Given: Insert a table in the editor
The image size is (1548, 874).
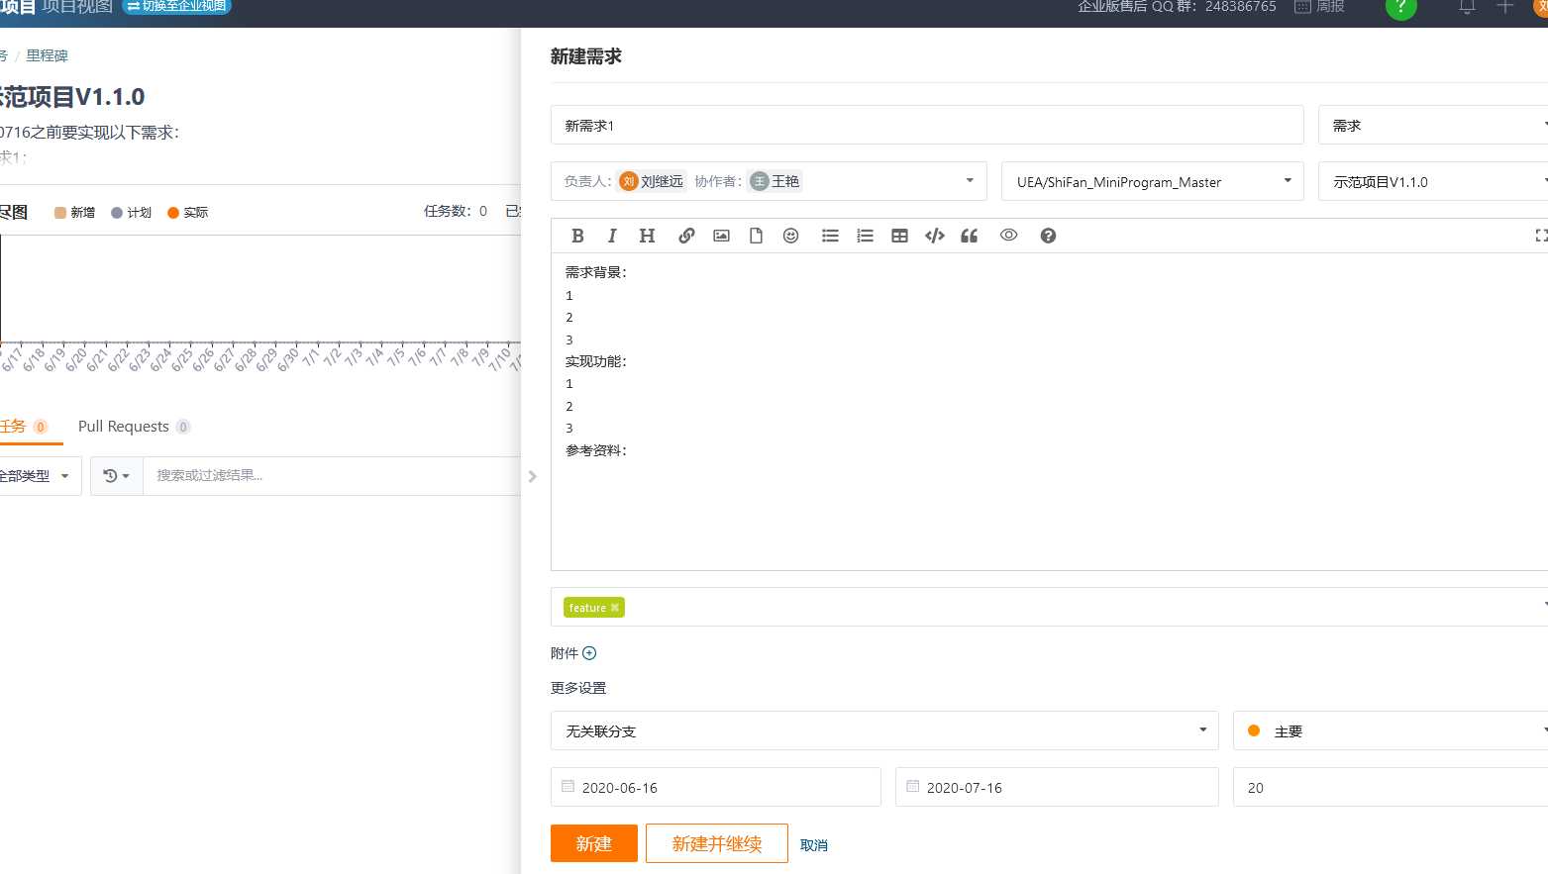Looking at the screenshot, I should (899, 236).
